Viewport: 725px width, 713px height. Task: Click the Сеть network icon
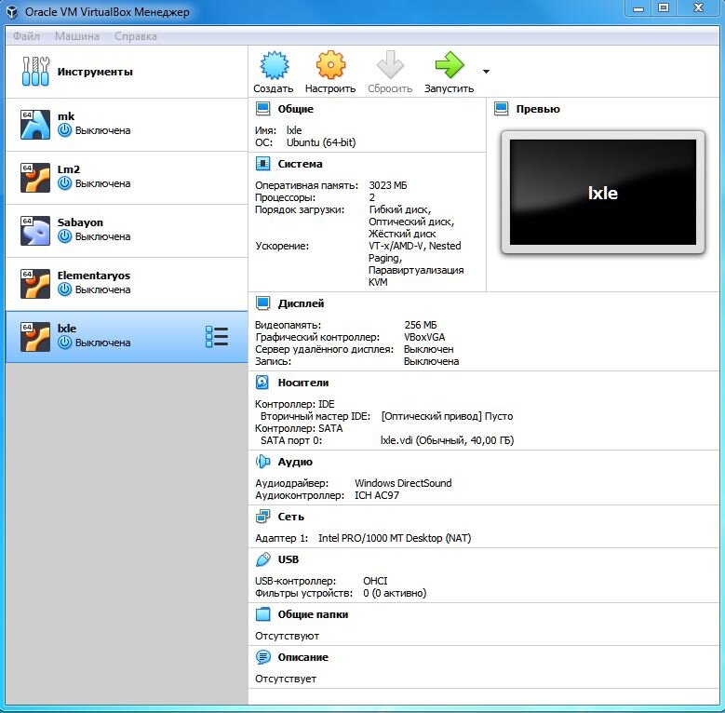click(263, 516)
